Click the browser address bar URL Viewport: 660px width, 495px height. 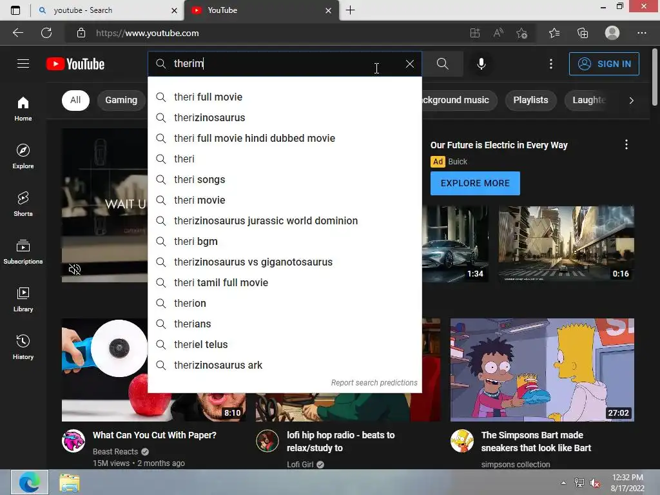coord(148,34)
